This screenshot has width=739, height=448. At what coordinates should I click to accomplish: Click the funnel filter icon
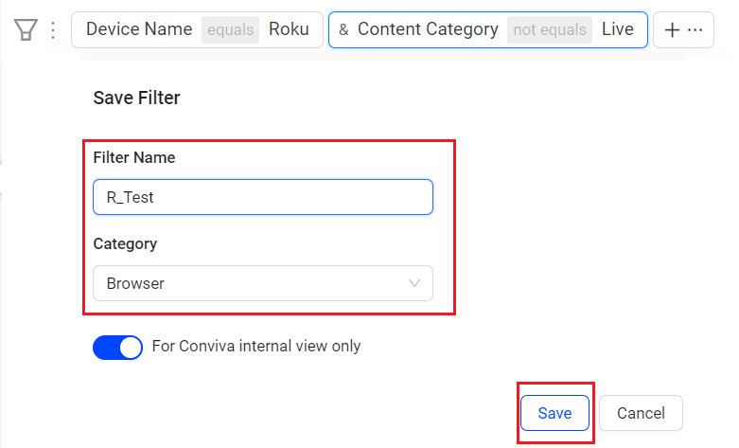point(26,29)
